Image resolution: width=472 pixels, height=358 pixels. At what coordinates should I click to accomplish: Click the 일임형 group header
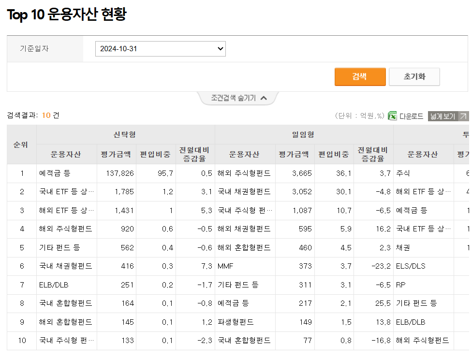[x=303, y=134]
